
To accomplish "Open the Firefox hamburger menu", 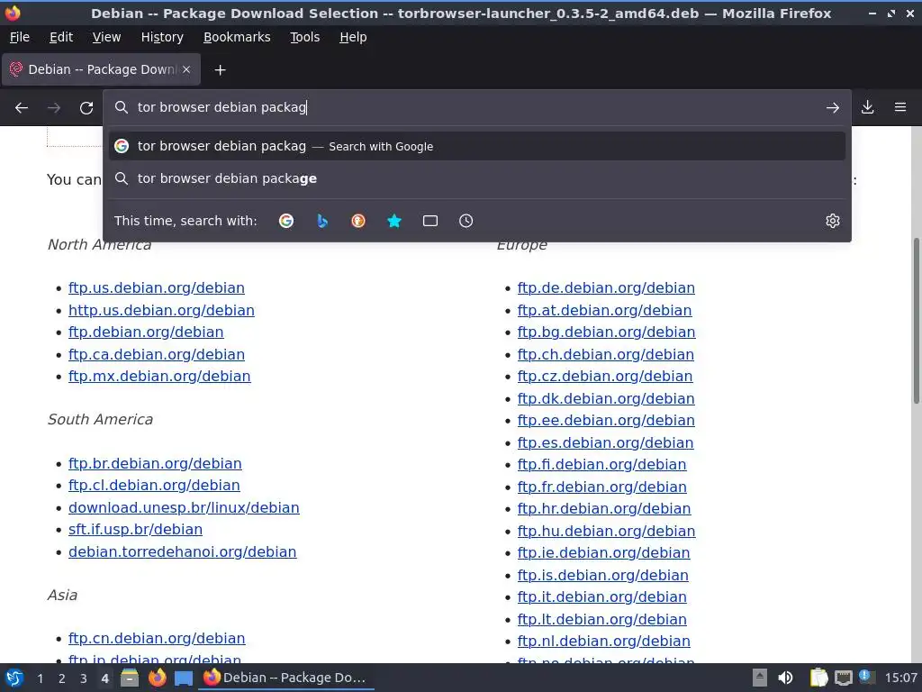I will pos(900,108).
